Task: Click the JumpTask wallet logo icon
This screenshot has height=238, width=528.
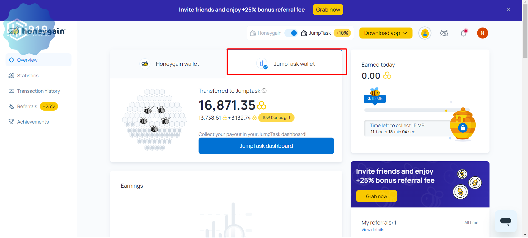Action: coord(262,64)
